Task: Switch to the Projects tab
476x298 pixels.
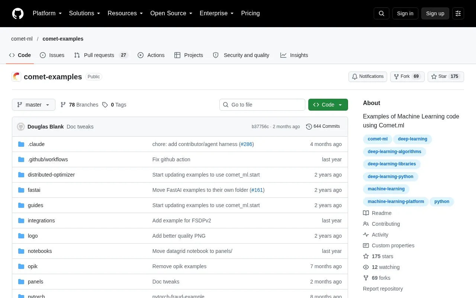Action: 189,55
